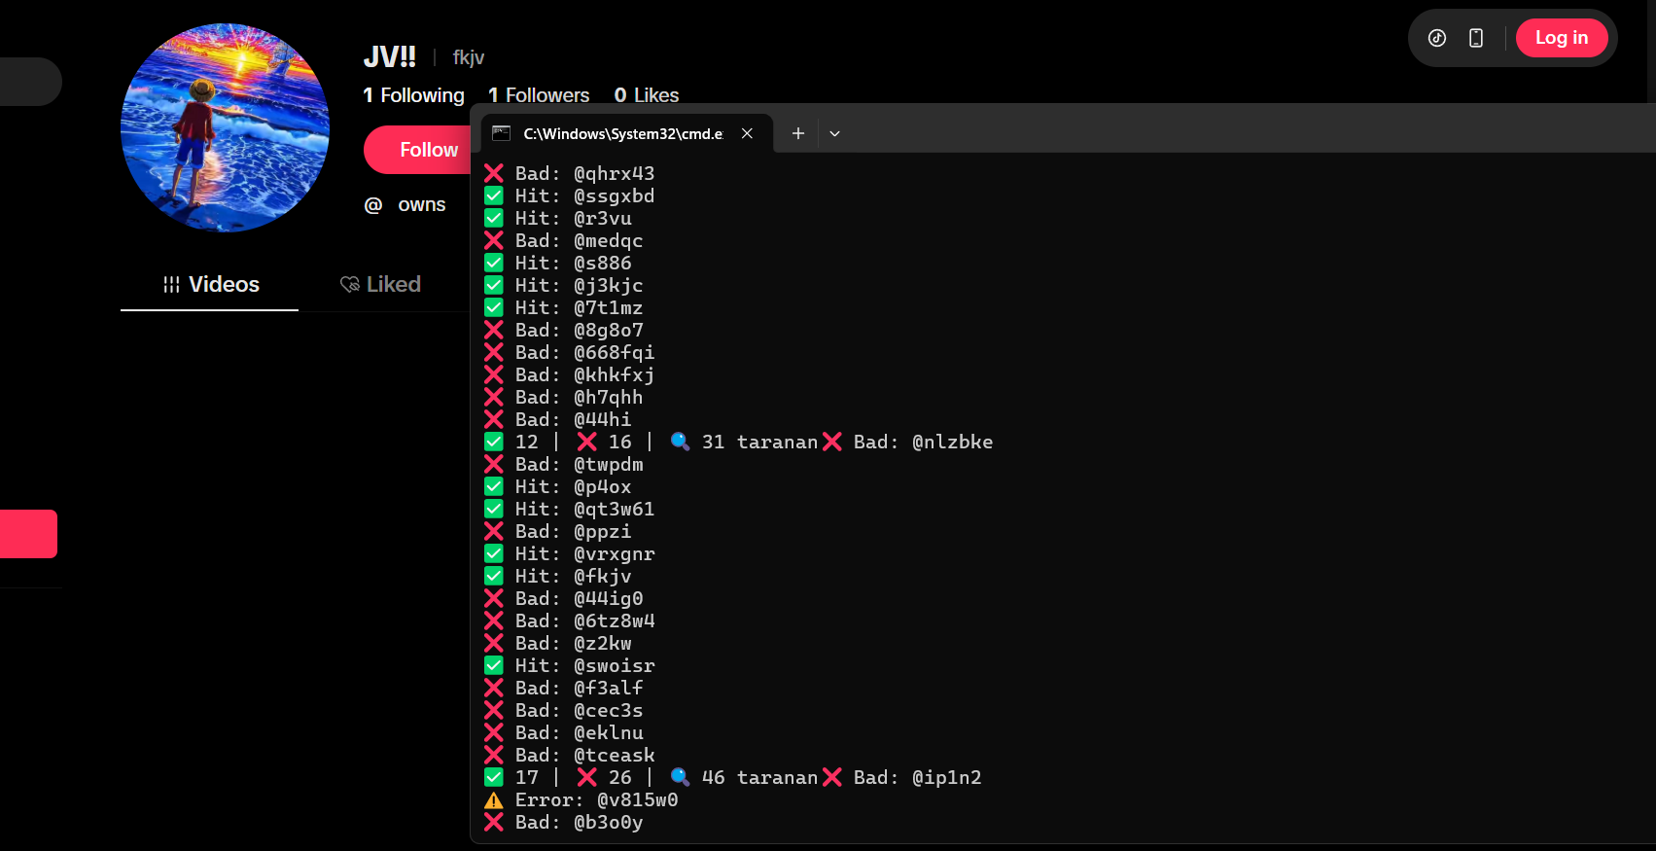Click the 'Bad: @h7qhh' line
The height and width of the screenshot is (851, 1656).
point(564,397)
